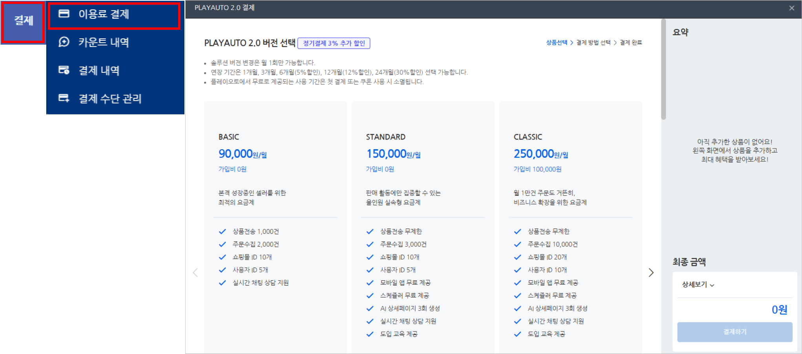
Task: Select 카운트 내역 menu item
Action: 104,42
